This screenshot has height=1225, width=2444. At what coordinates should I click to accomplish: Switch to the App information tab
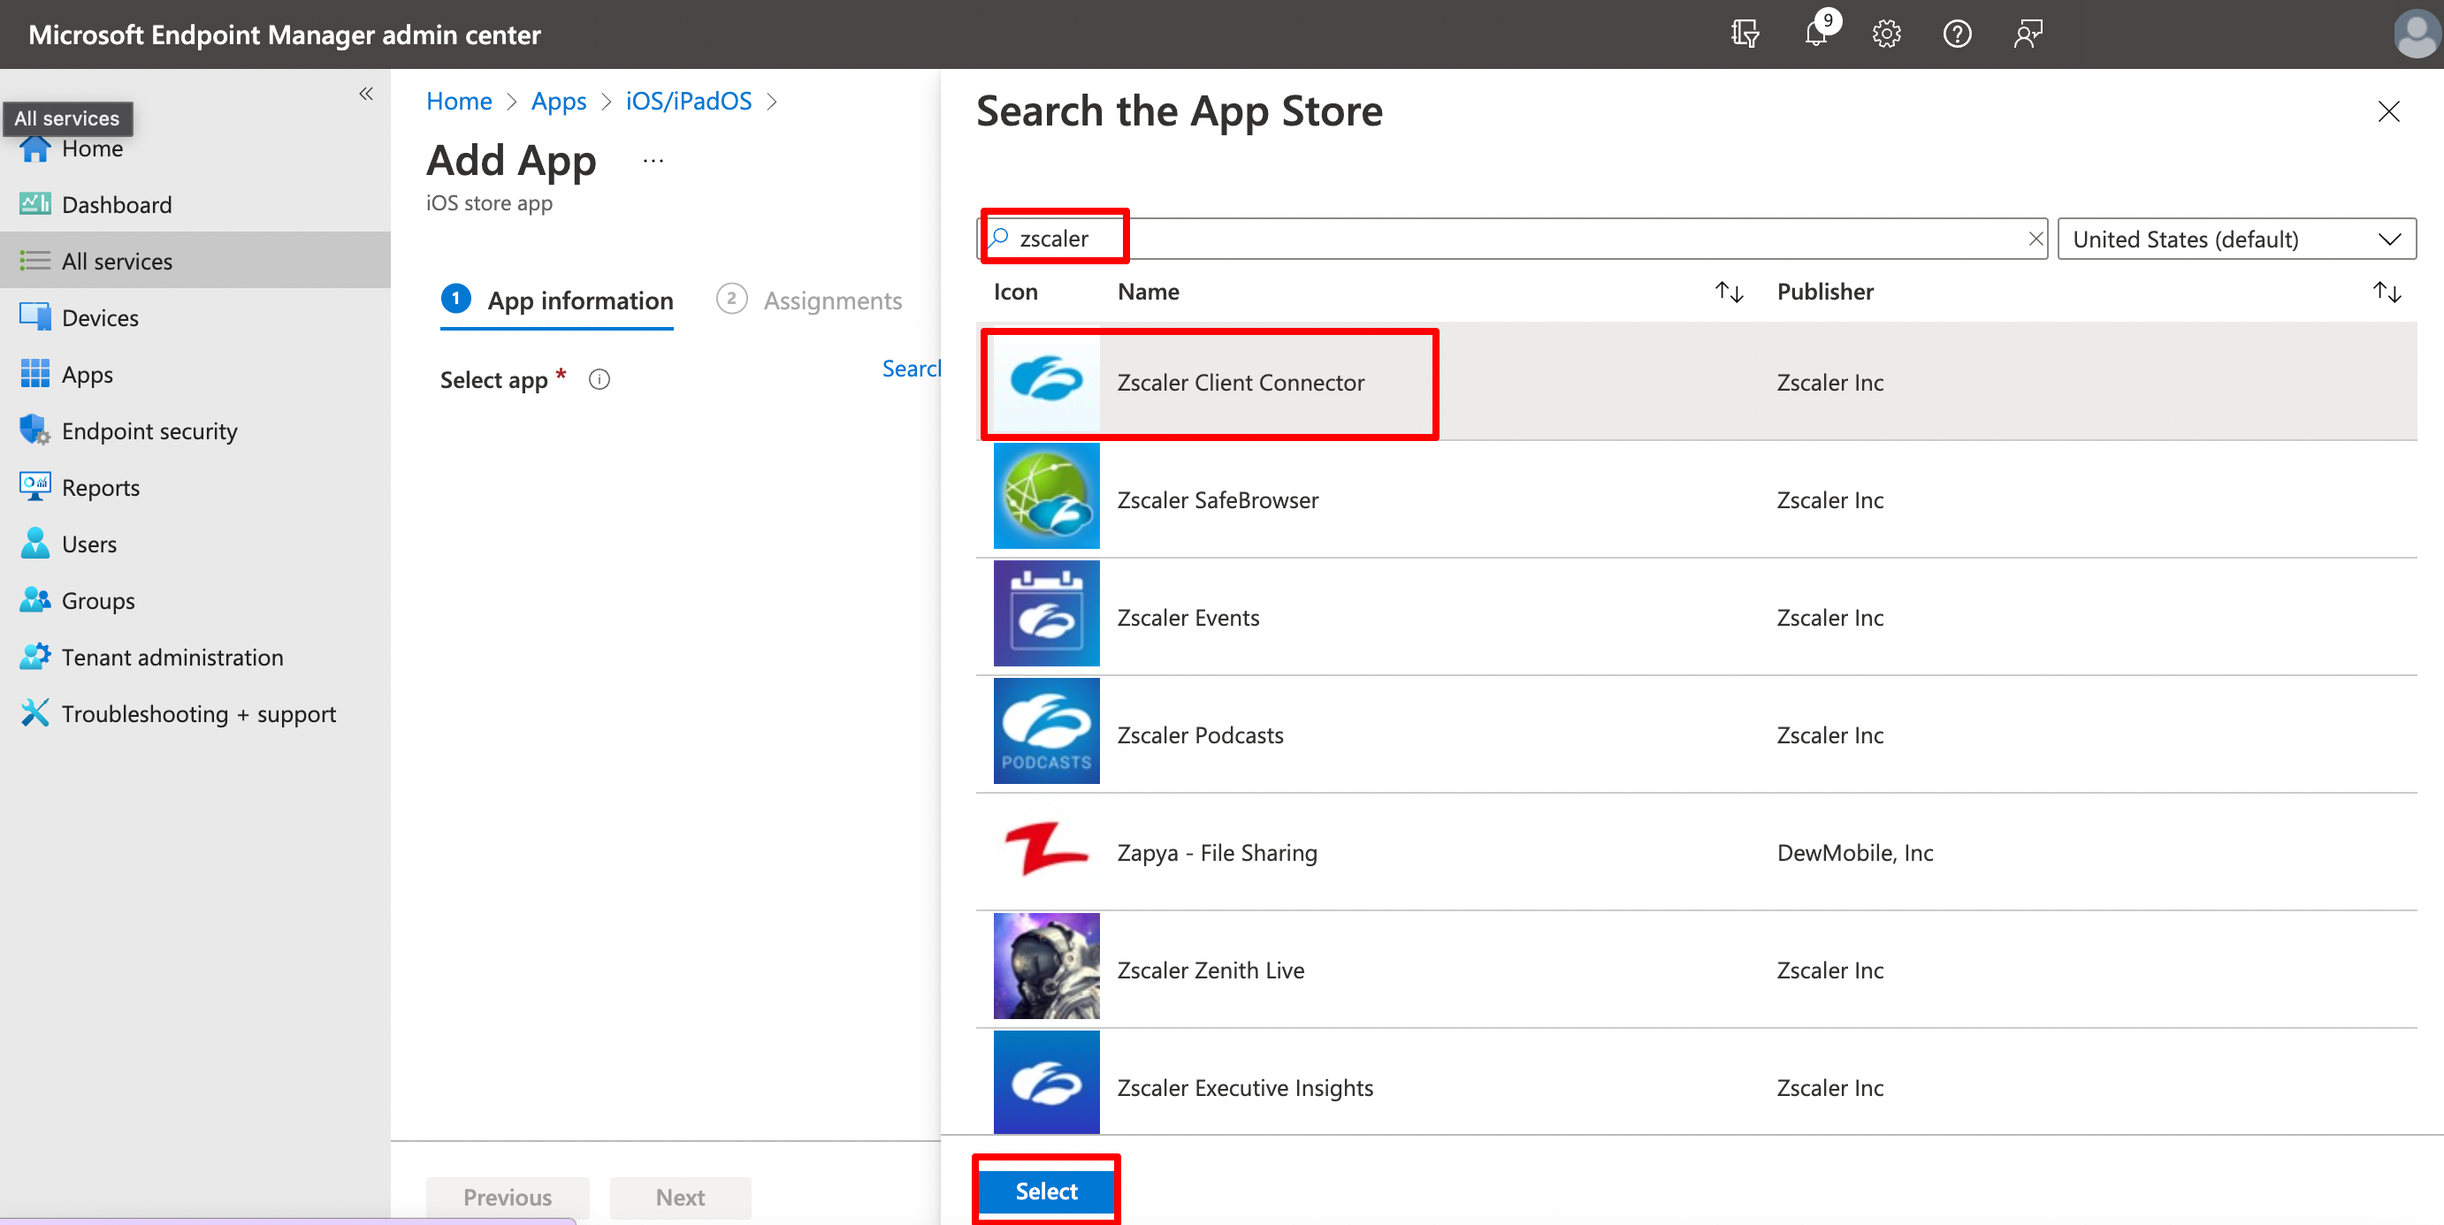click(579, 300)
